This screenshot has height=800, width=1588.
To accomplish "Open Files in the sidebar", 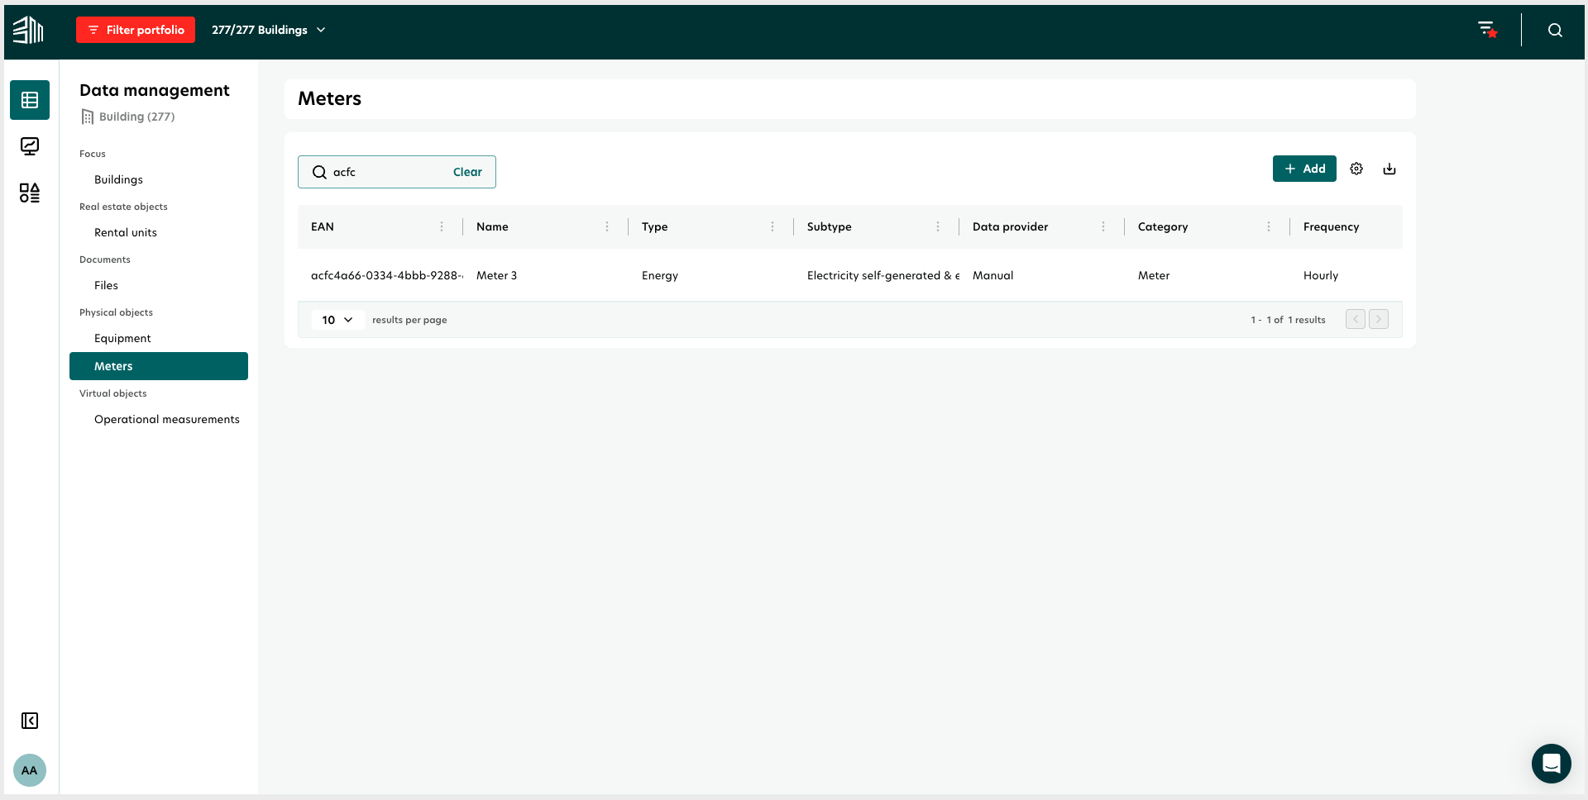I will pos(106,285).
